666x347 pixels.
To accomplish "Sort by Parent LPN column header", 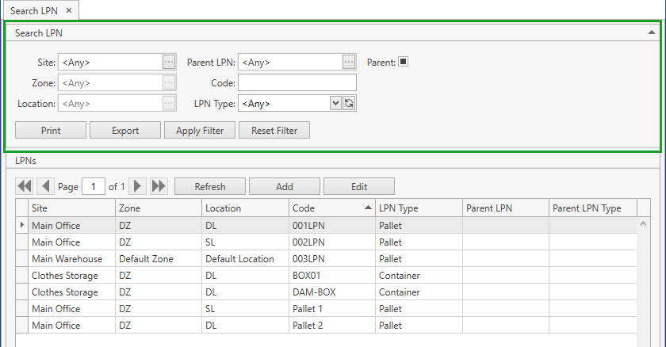I will coord(506,208).
